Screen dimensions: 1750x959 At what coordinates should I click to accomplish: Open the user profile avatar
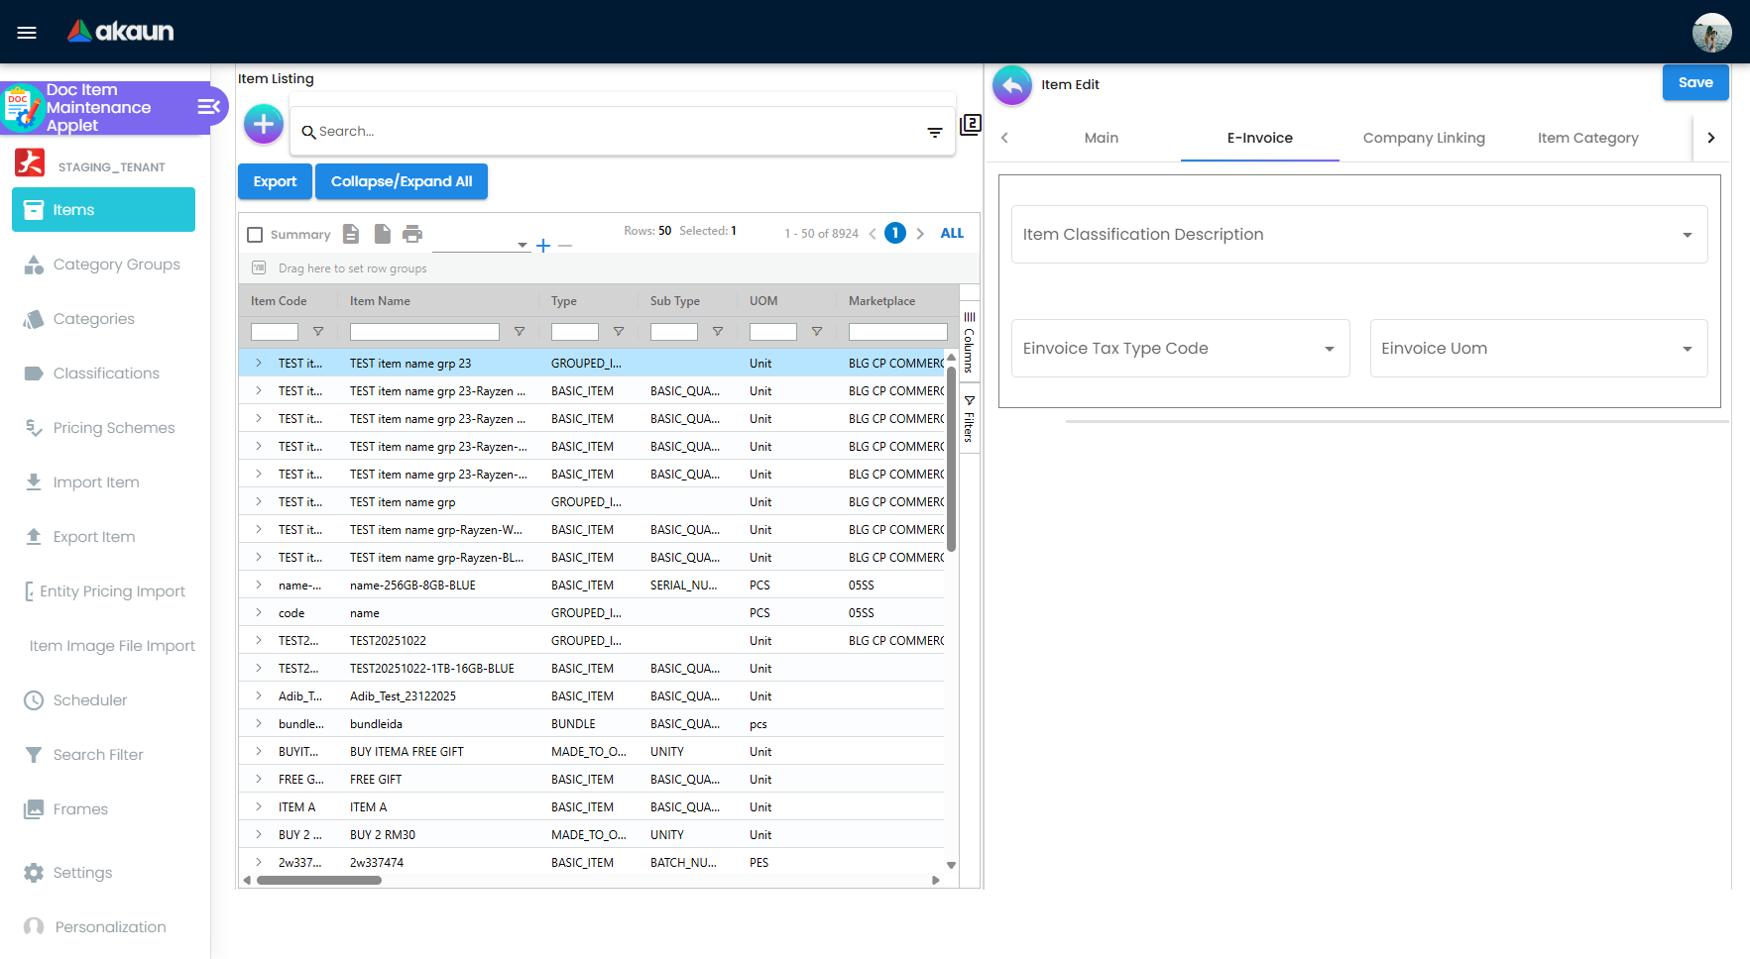(1711, 32)
